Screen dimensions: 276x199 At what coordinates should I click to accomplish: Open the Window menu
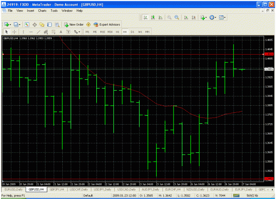pos(67,11)
